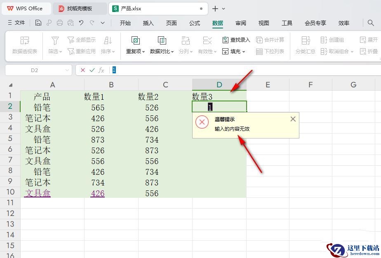Select column D header
This screenshot has width=381, height=258.
[219, 84]
